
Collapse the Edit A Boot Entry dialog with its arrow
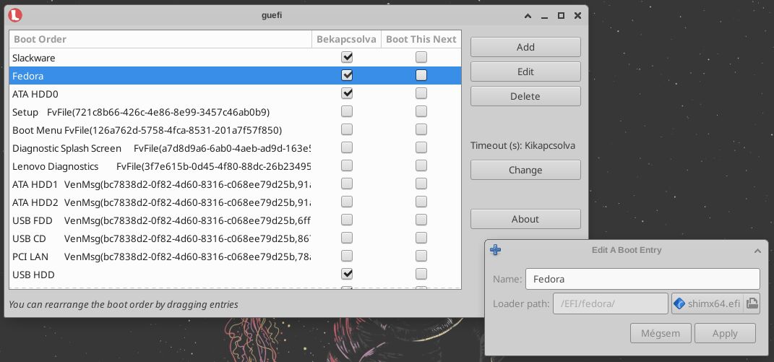point(757,251)
